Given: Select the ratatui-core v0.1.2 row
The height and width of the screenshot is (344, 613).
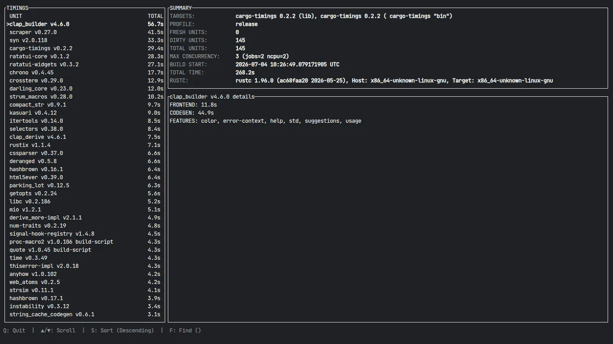Looking at the screenshot, I should (85, 56).
